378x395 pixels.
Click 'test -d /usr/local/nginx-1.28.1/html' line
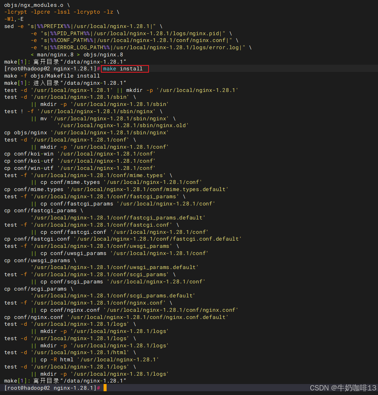click(70, 352)
